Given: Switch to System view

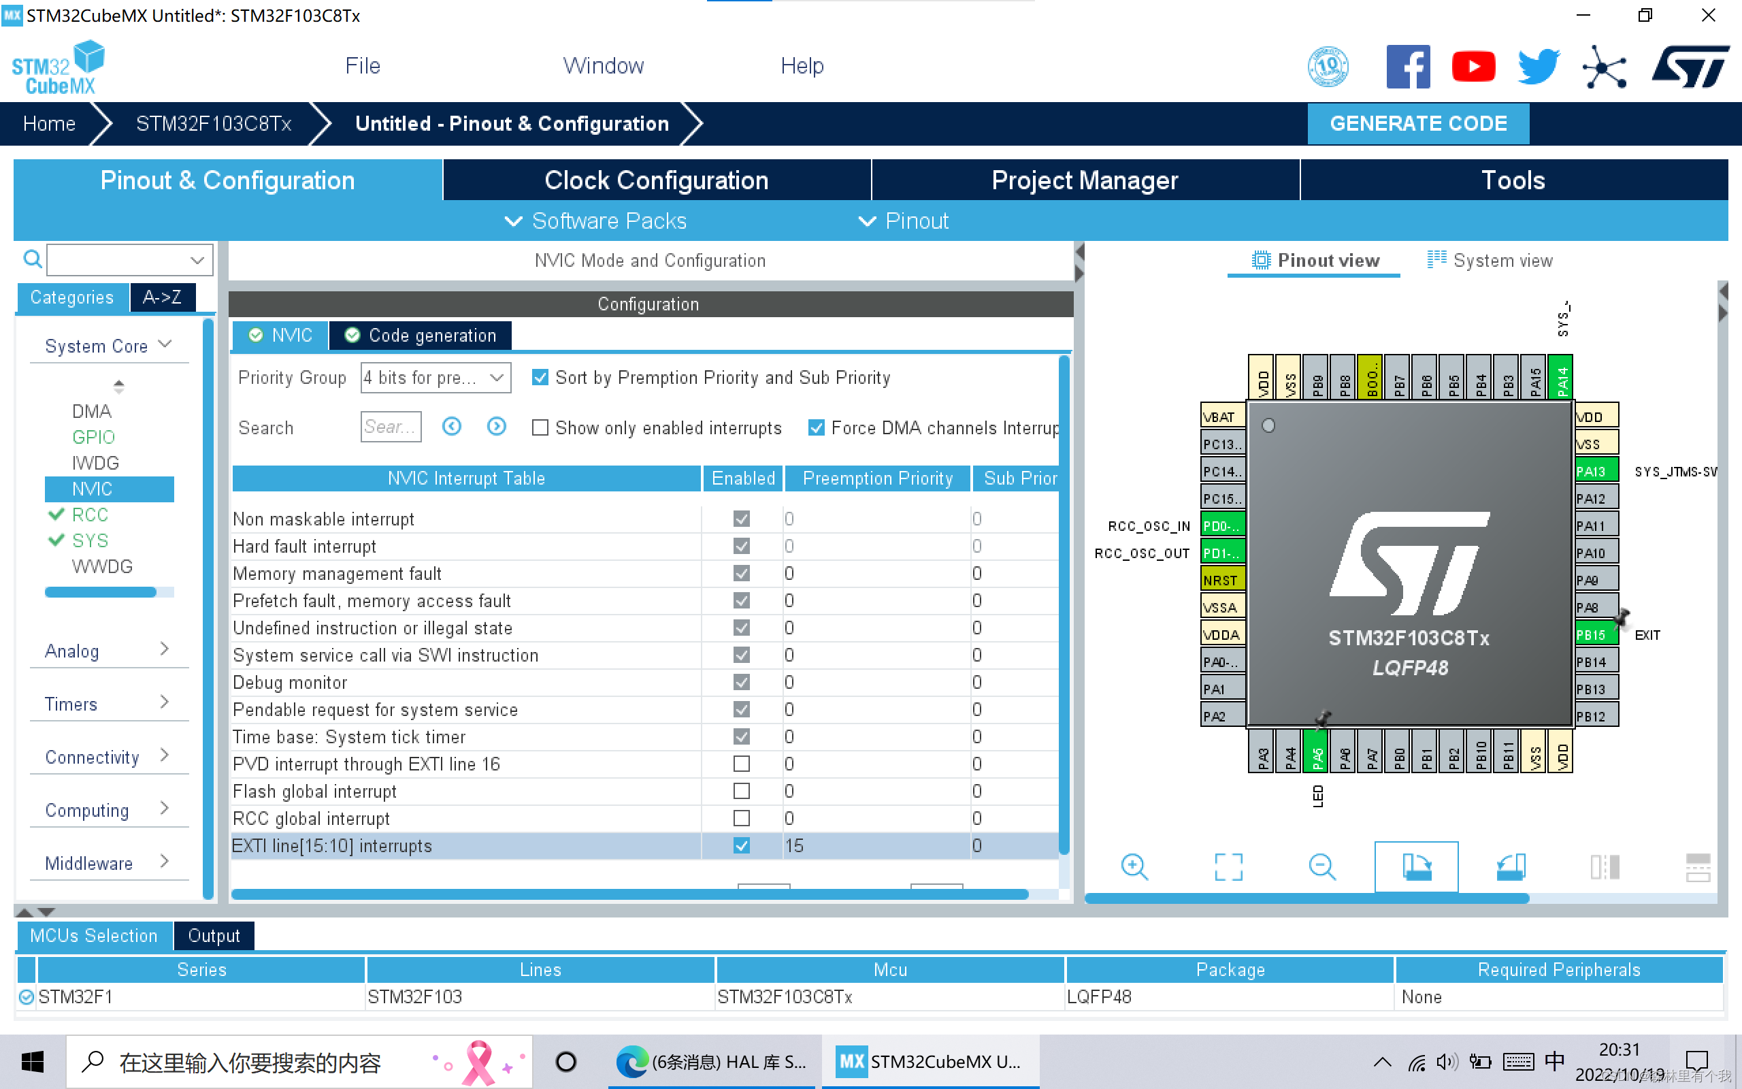Looking at the screenshot, I should [1490, 260].
